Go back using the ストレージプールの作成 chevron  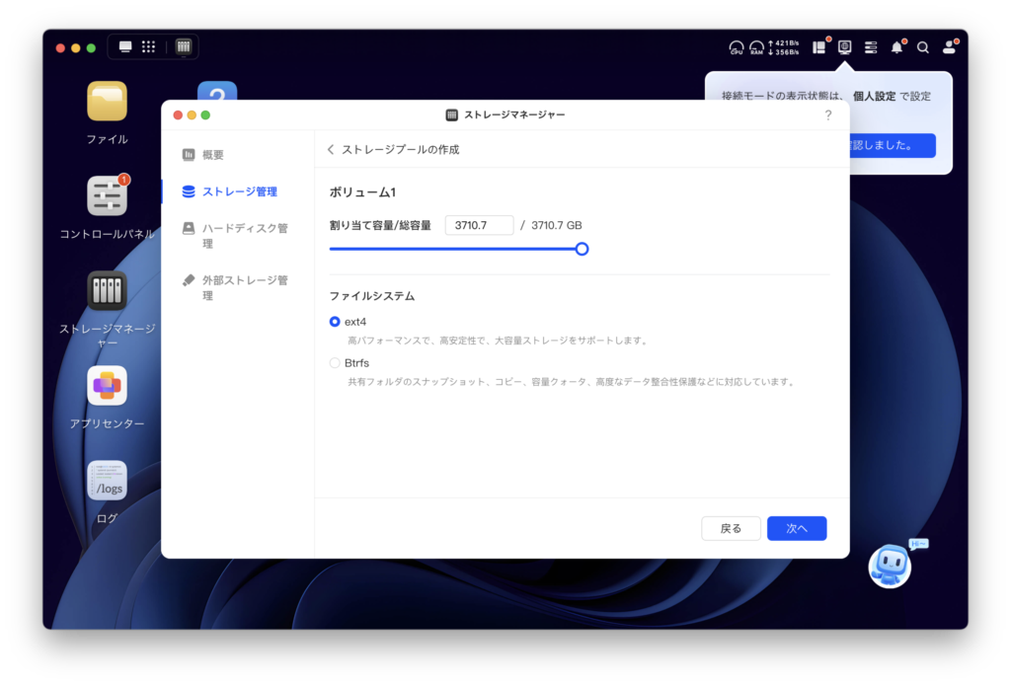(331, 150)
